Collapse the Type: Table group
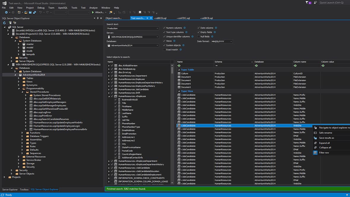Screen dimensions: 350x197 pos(179,70)
